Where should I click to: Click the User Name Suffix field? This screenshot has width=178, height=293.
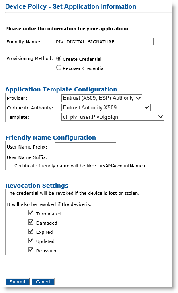(85, 157)
